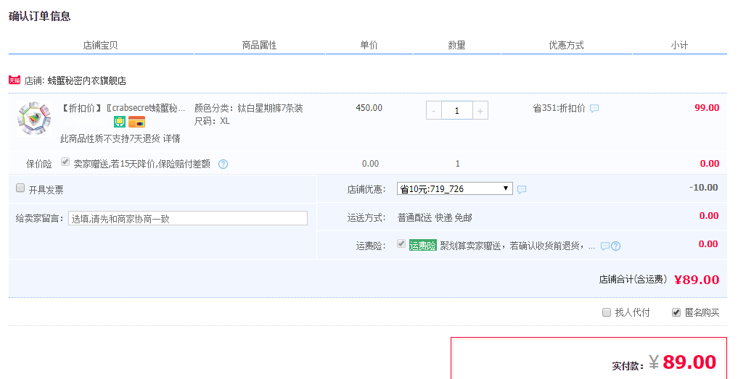The image size is (738, 379).
Task: Click the 商品属性 column header
Action: point(259,45)
